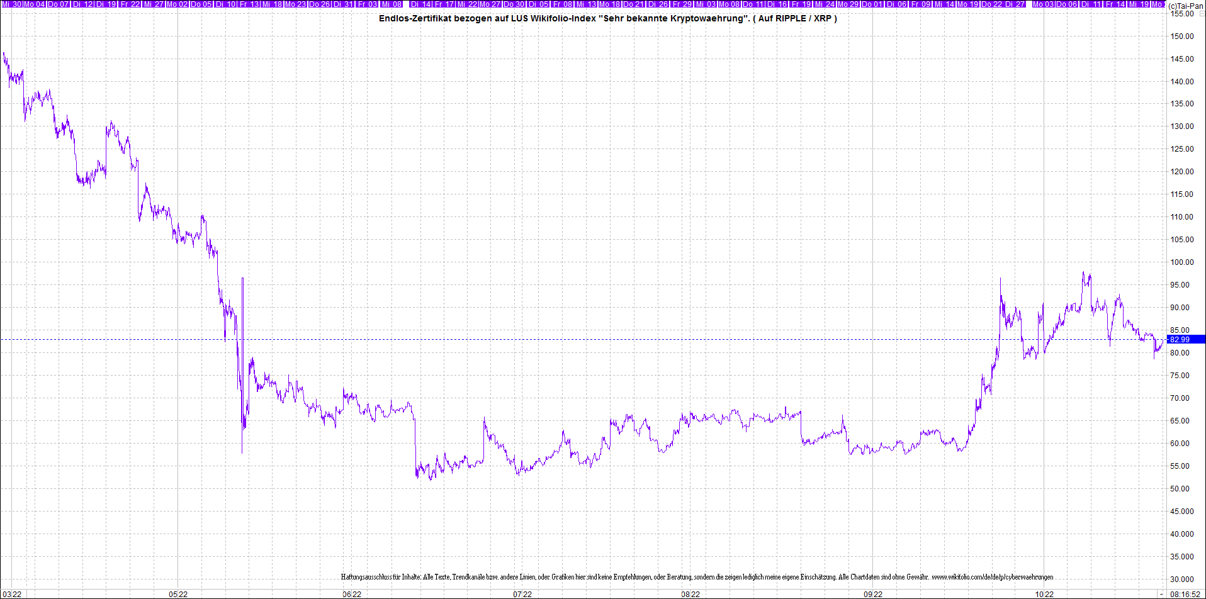Click the 100.00 price axis label
Image resolution: width=1206 pixels, height=599 pixels.
[1182, 262]
